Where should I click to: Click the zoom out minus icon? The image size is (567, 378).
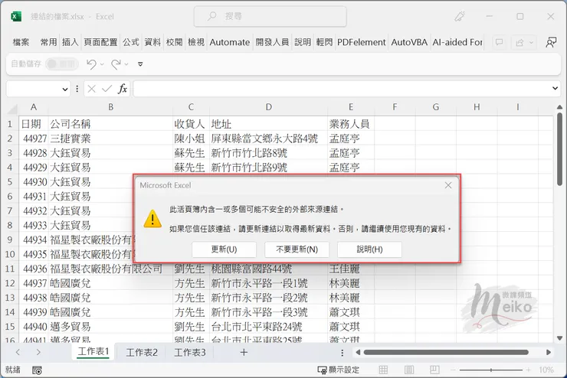[452, 370]
